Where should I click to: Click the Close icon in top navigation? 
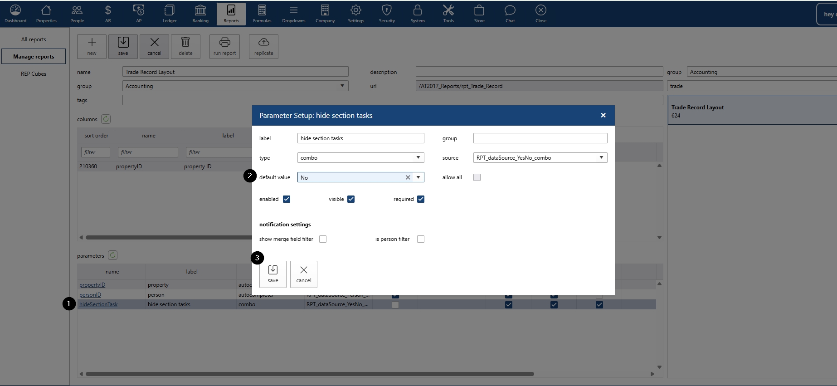tap(541, 14)
